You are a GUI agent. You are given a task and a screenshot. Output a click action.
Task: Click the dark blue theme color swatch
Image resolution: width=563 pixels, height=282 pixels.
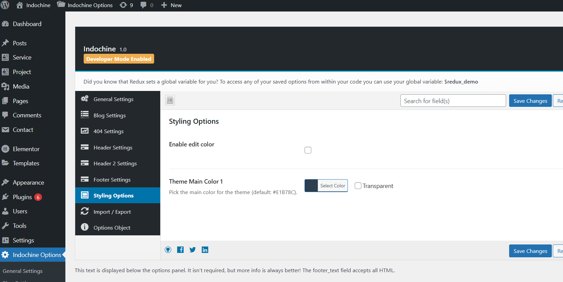pos(311,186)
